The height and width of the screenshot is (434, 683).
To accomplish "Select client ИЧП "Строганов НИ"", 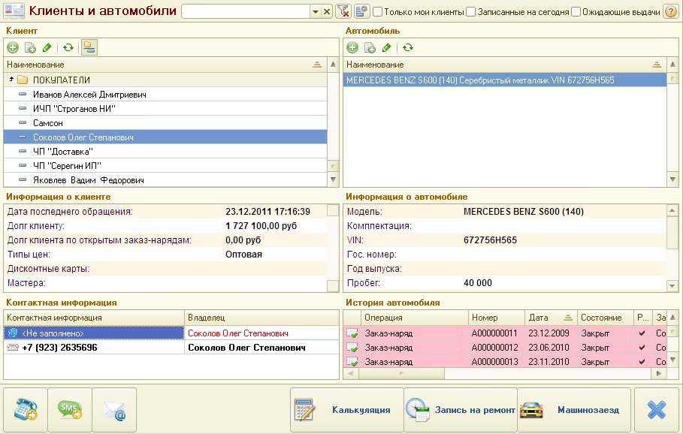I will [x=165, y=109].
